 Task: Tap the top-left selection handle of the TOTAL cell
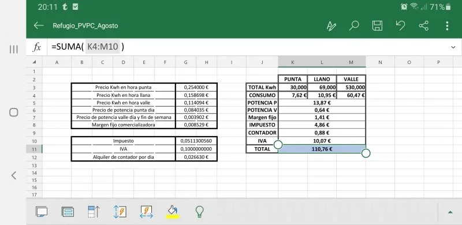(x=278, y=145)
